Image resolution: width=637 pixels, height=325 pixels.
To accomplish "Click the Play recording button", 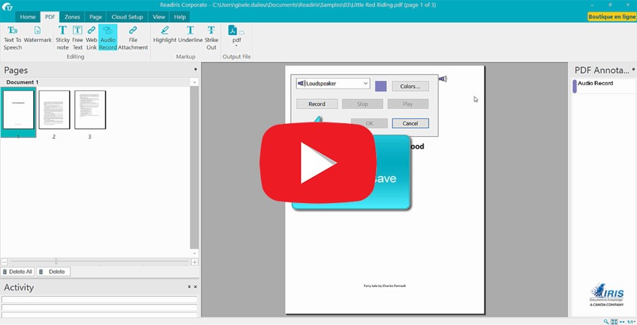I will pyautogui.click(x=408, y=104).
